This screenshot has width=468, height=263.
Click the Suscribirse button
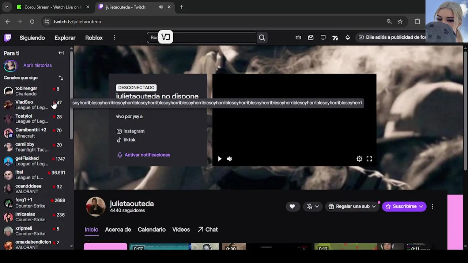point(404,206)
